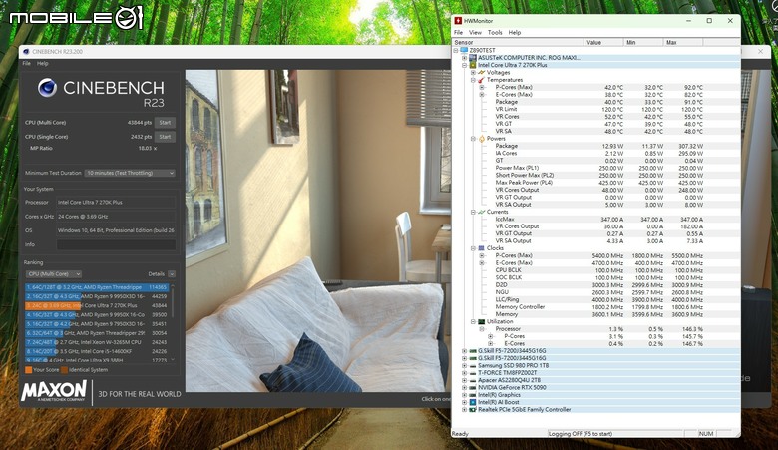Click the Z890TEST computer icon in HWMonitor
The width and height of the screenshot is (778, 450).
tap(465, 50)
